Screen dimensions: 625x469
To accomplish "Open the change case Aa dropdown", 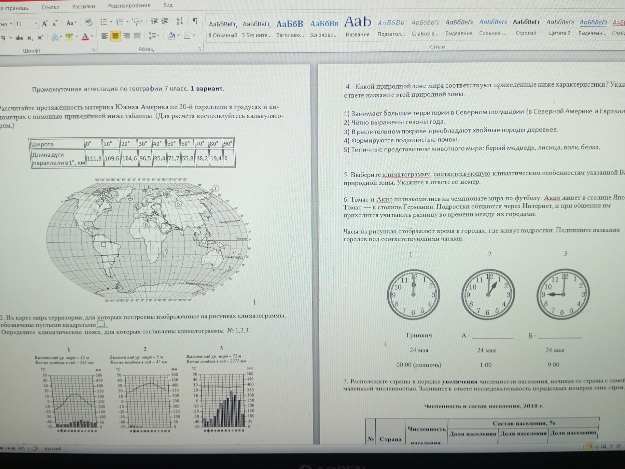I will coord(71,23).
